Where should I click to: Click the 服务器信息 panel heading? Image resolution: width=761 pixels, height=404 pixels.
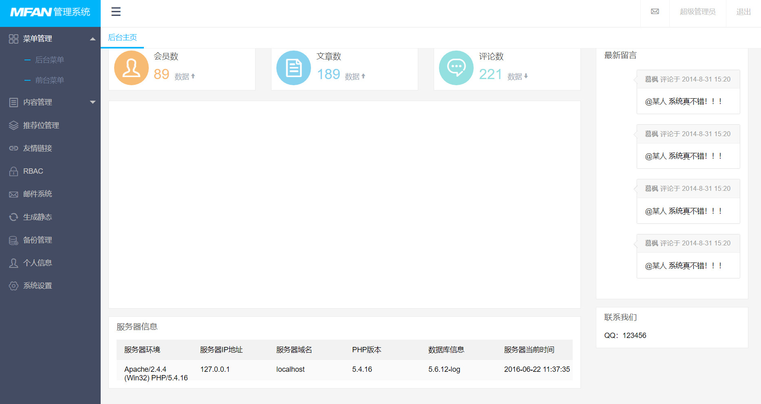137,327
